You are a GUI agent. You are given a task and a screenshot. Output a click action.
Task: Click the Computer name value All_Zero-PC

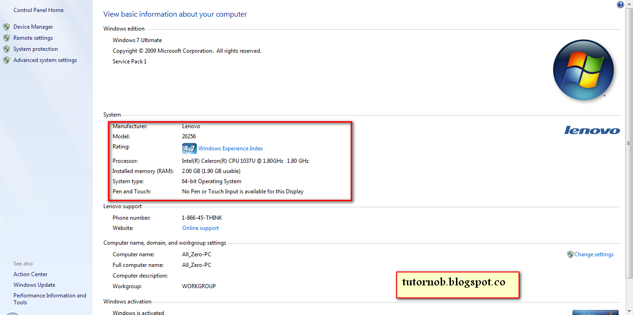point(196,254)
